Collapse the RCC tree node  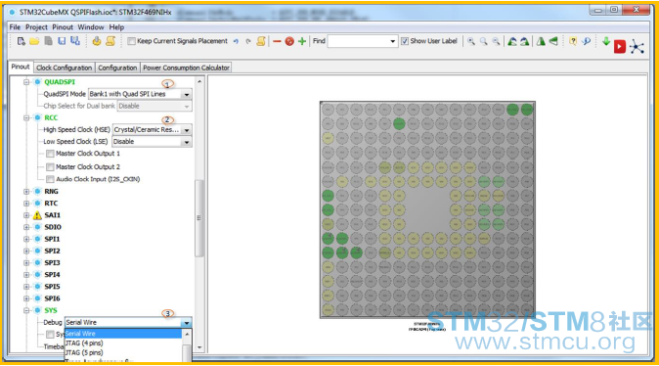pos(26,117)
